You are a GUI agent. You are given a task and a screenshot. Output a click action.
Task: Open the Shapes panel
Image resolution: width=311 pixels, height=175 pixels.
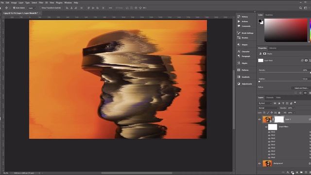point(242,45)
